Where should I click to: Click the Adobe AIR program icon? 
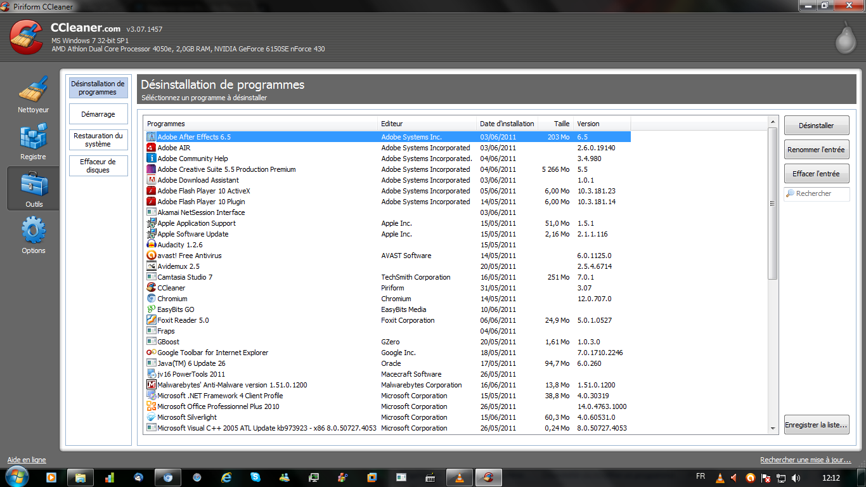152,148
